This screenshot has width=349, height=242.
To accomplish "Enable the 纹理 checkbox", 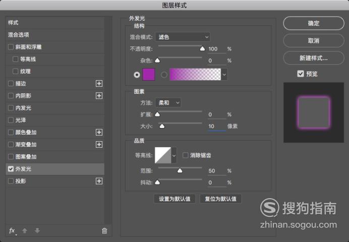I will [15, 72].
